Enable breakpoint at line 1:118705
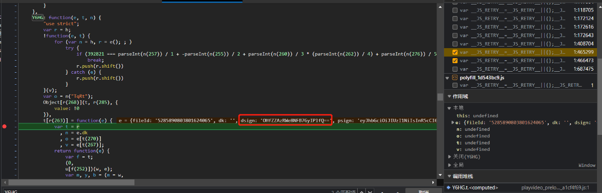This screenshot has height=193, width=602. (x=455, y=10)
